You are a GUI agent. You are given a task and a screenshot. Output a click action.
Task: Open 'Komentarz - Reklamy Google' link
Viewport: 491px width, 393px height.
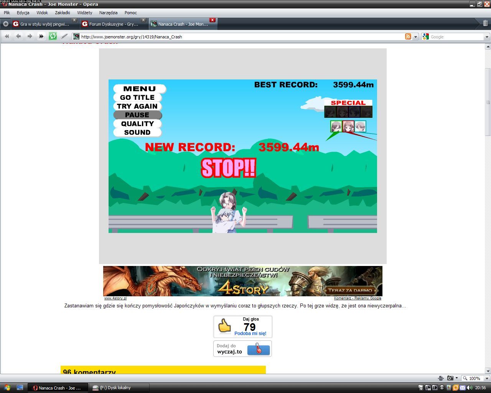pos(358,298)
